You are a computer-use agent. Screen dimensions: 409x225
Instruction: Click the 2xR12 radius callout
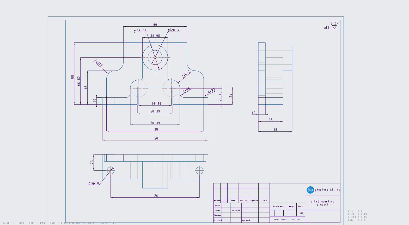coord(186,74)
